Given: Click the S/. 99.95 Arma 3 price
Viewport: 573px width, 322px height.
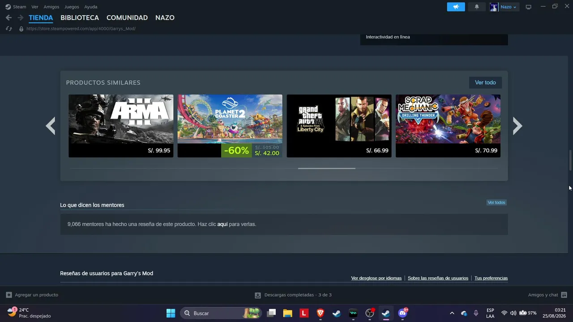Looking at the screenshot, I should tap(159, 151).
